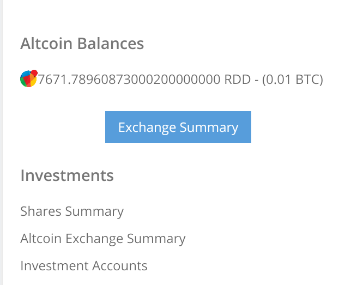Select the Investments section heading
This screenshot has width=351, height=285.
(x=67, y=175)
